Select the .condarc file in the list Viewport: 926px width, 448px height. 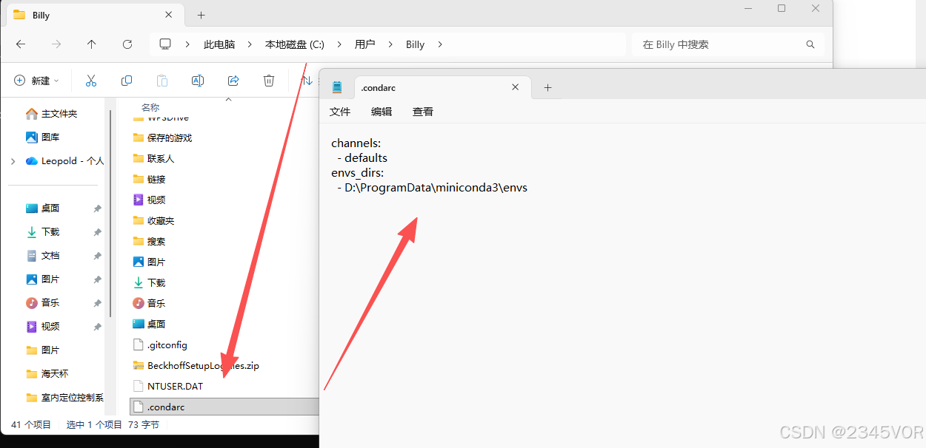click(x=224, y=407)
